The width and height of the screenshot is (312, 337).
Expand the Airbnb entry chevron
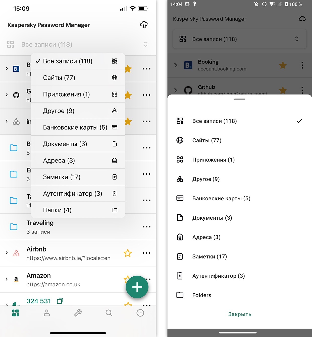pyautogui.click(x=7, y=253)
